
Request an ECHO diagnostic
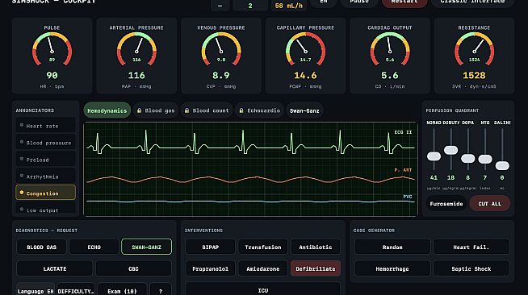(x=94, y=247)
